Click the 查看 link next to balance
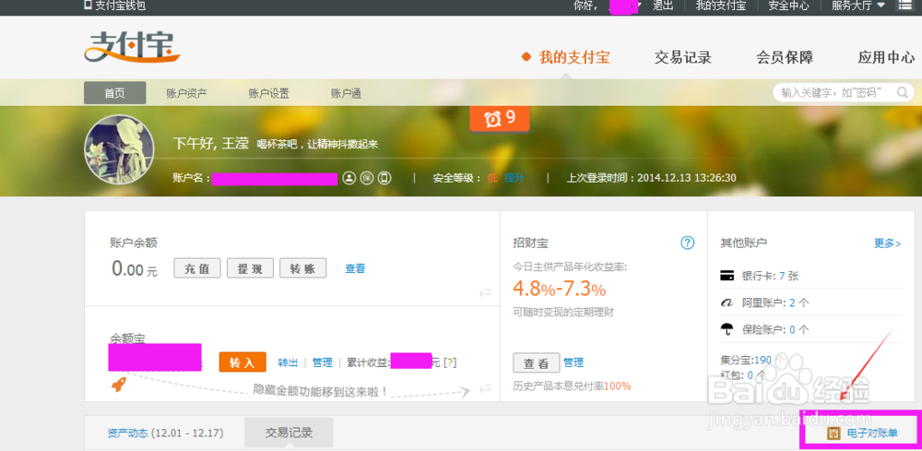 355,268
